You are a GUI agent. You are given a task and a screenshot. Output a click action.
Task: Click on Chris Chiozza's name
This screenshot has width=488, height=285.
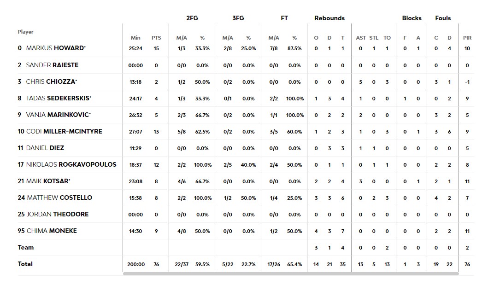point(51,81)
